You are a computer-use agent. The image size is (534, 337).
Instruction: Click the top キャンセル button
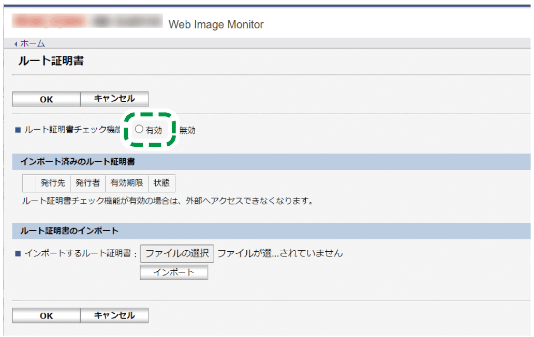click(114, 99)
